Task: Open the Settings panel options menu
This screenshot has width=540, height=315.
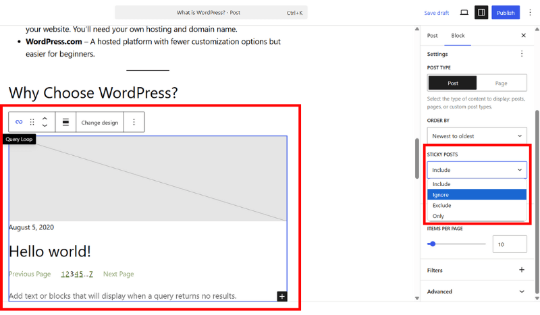Action: [x=522, y=54]
